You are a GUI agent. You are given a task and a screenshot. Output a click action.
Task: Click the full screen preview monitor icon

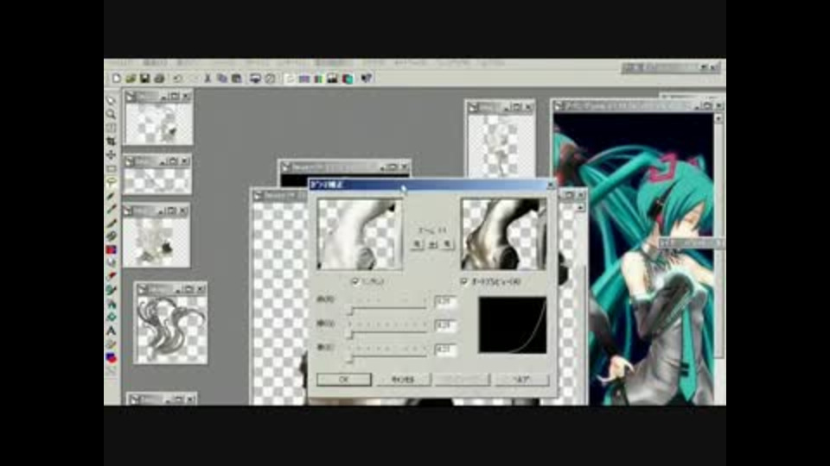tap(255, 79)
